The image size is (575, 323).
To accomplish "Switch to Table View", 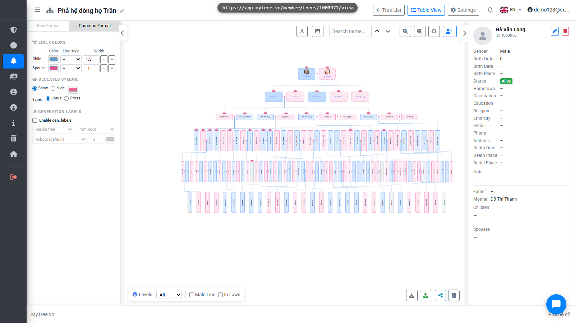I will point(426,10).
